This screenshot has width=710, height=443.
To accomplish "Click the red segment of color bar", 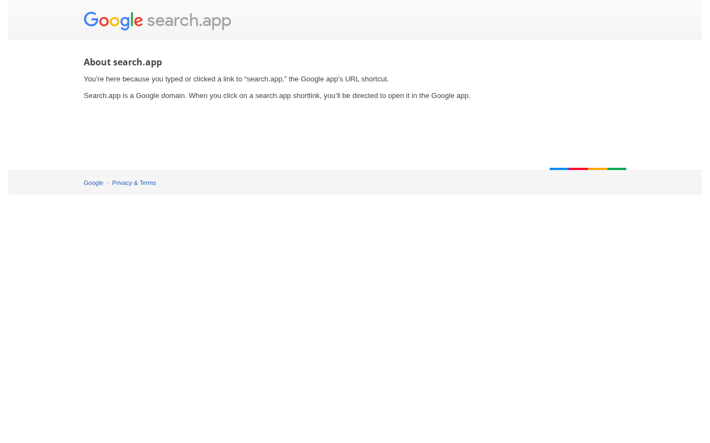I will [578, 169].
